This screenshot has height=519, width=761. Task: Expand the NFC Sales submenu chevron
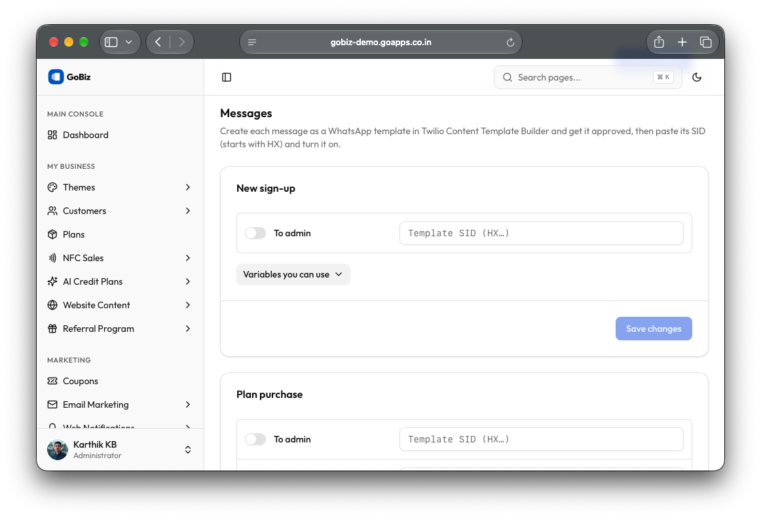[x=188, y=258]
